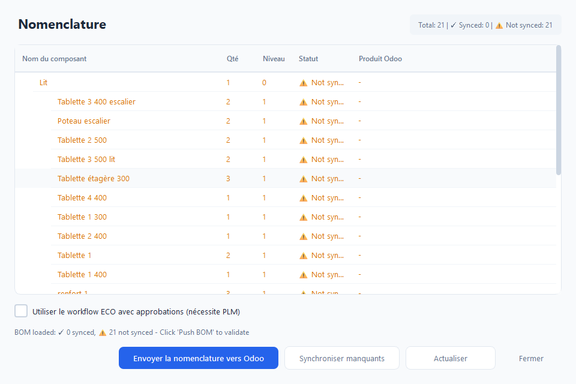Click the 'Produit Odoo' column header
Screen dimensions: 576x384
click(x=380, y=59)
